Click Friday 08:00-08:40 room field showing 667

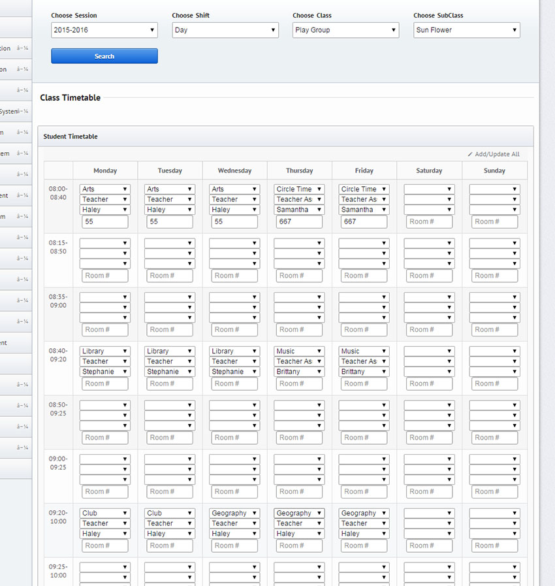[364, 221]
